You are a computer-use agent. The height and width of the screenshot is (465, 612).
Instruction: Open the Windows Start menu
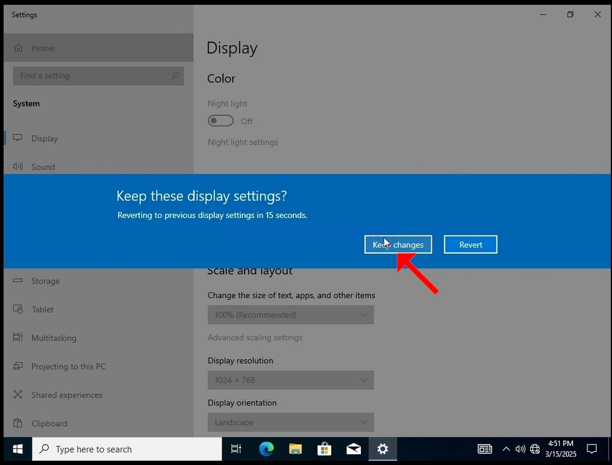pyautogui.click(x=17, y=449)
